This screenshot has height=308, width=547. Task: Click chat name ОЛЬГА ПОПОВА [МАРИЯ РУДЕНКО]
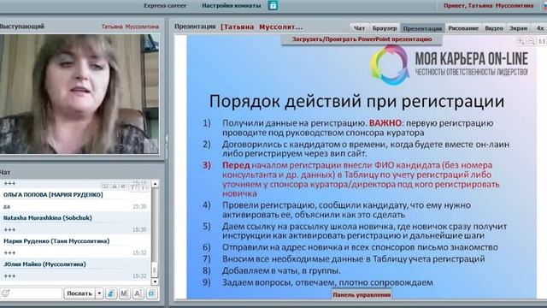click(x=53, y=195)
